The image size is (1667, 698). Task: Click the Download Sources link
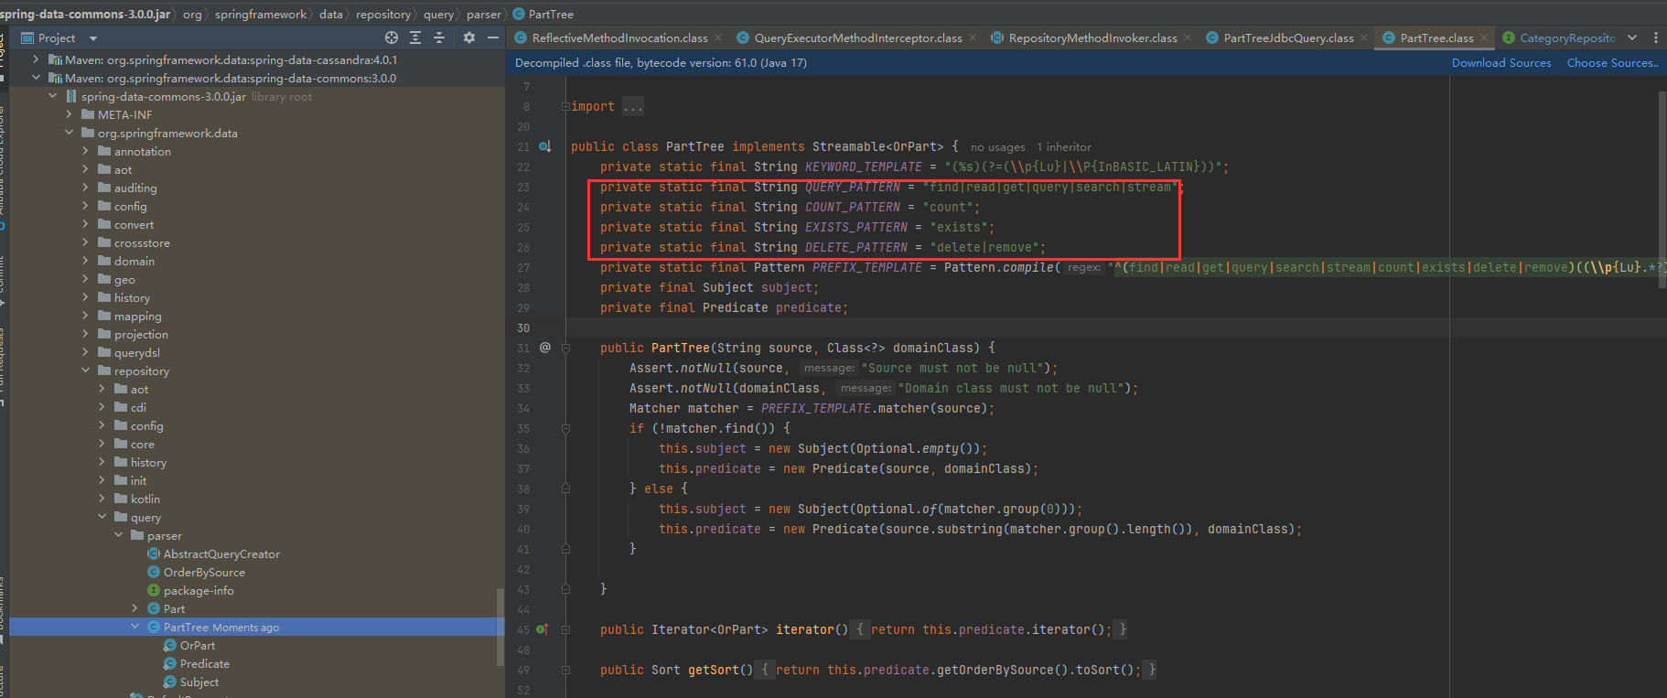click(1501, 63)
